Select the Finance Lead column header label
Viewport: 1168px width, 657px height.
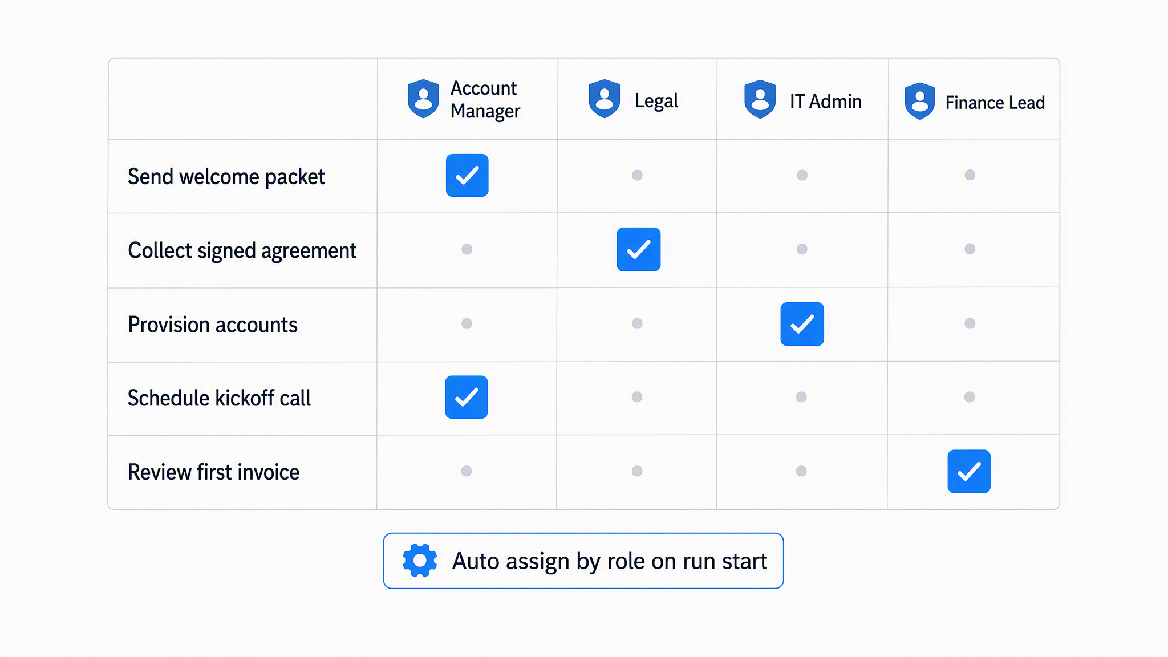[x=995, y=103]
